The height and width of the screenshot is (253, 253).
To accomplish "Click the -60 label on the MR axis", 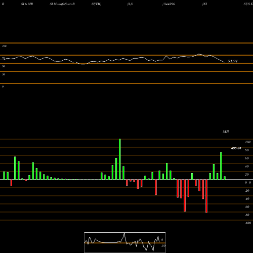I will (247, 207).
